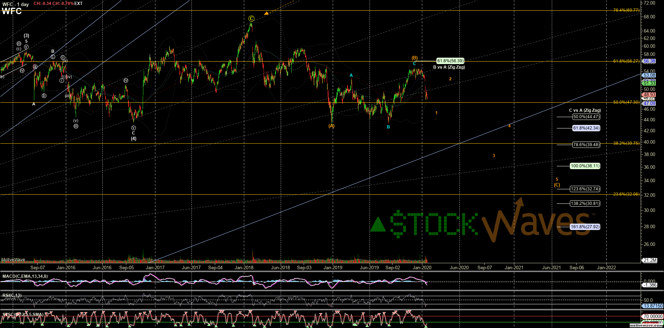Screen dimensions: 664x328
Task: Select the orange (C) projected wave label
Action: coord(557,185)
